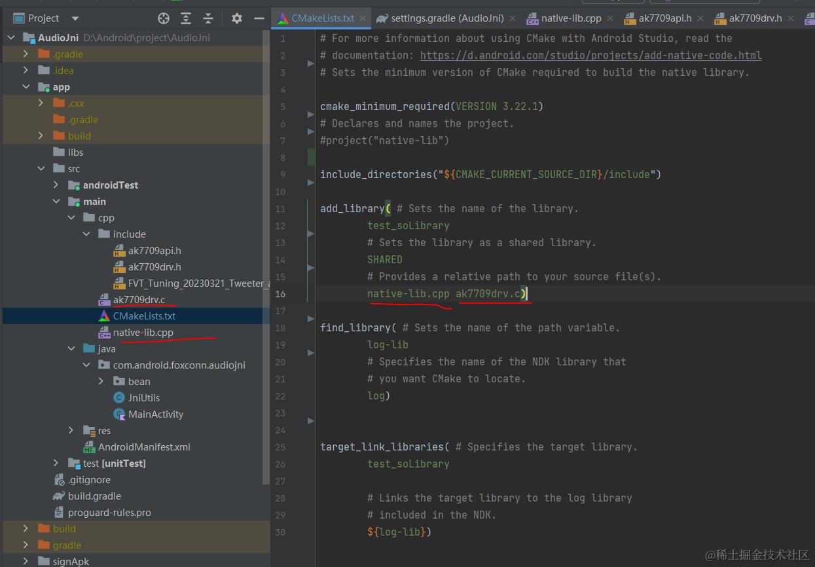The image size is (815, 567).
Task: Open the add-native-code documentation link
Action: [590, 56]
